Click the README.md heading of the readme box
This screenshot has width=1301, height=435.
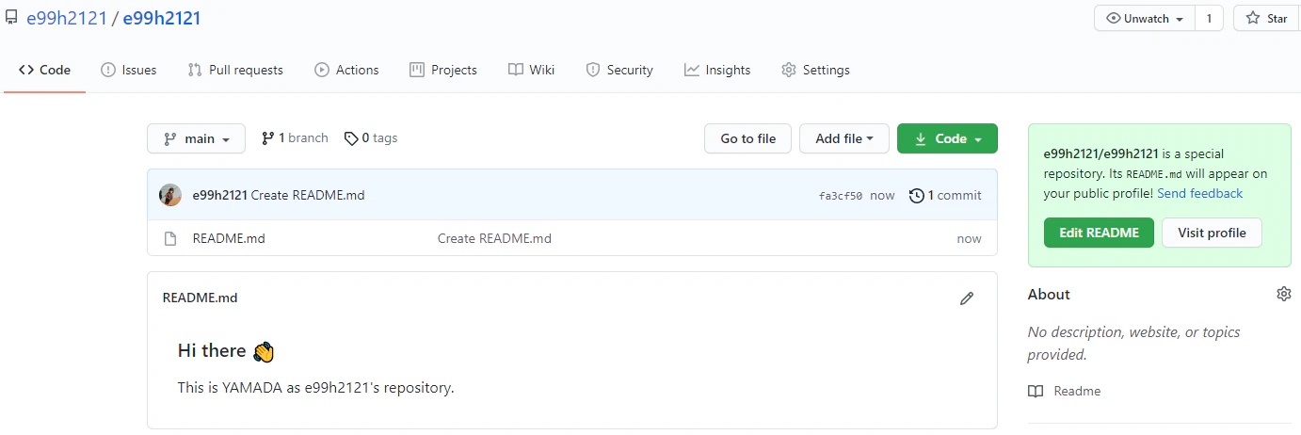tap(200, 298)
